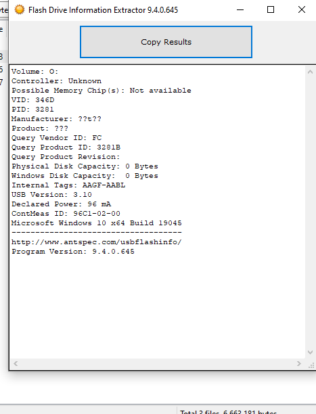The width and height of the screenshot is (316, 414).
Task: Click the VID: 346D line
Action: [32, 100]
